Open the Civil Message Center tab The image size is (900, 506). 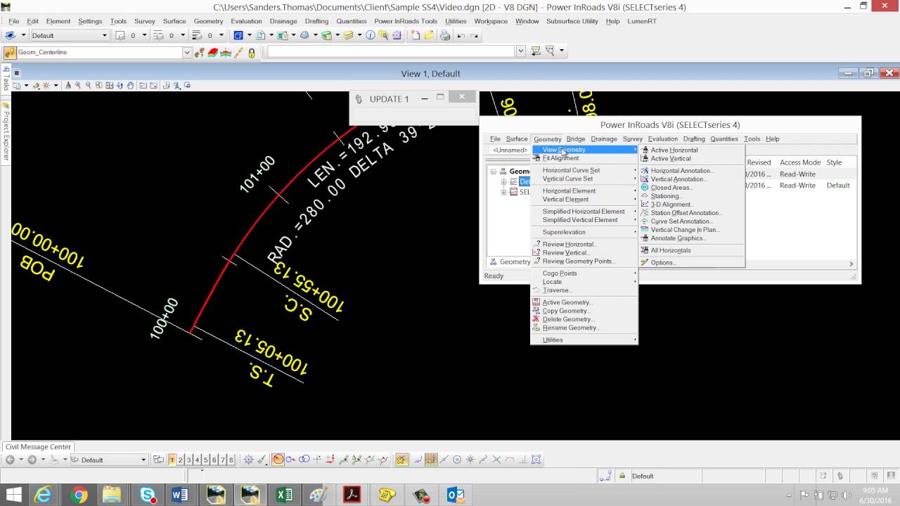pyautogui.click(x=38, y=447)
